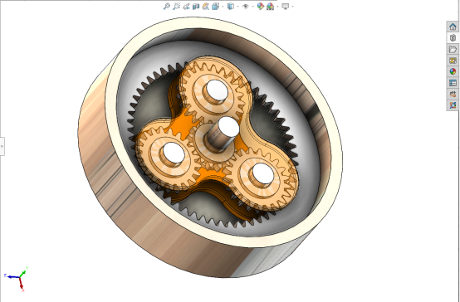Open the SOLIDWORKS Forum handshake tab
This screenshot has width=460, height=302.
click(453, 94)
